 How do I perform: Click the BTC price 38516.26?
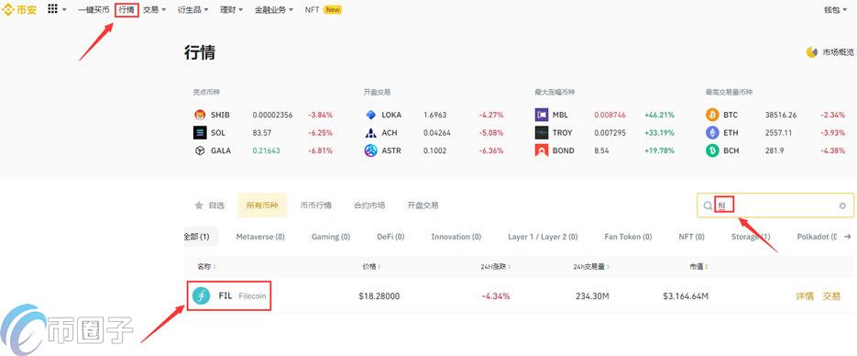[x=781, y=115]
